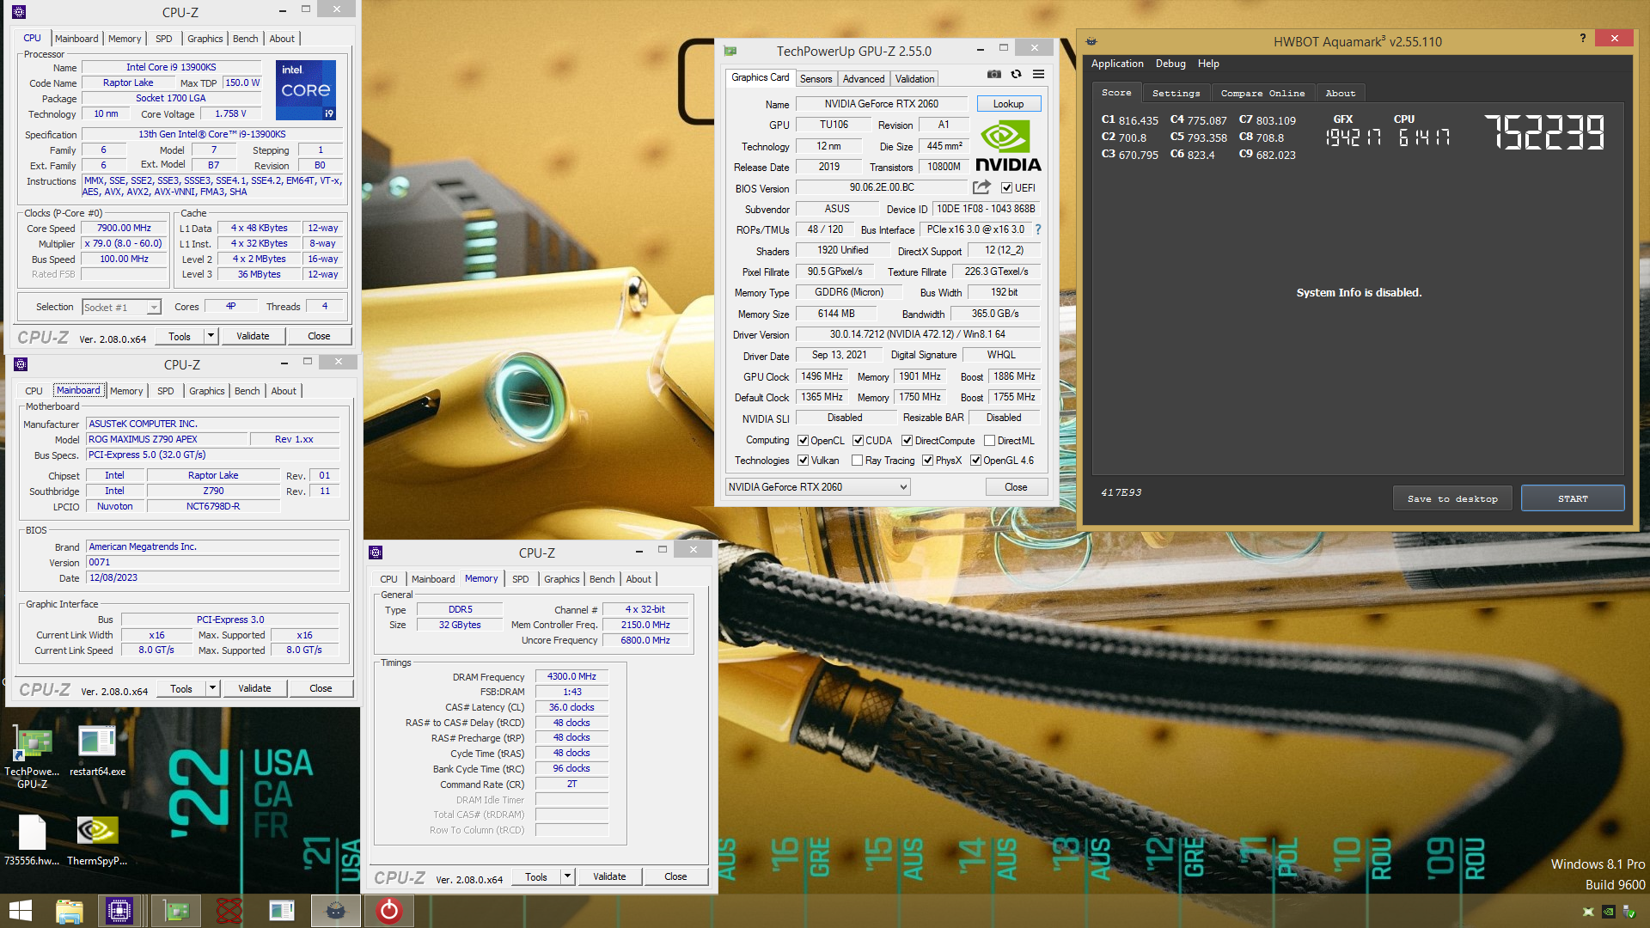Switch to GPU-Z via taskbar icon
Image resolution: width=1650 pixels, height=928 pixels.
click(177, 911)
